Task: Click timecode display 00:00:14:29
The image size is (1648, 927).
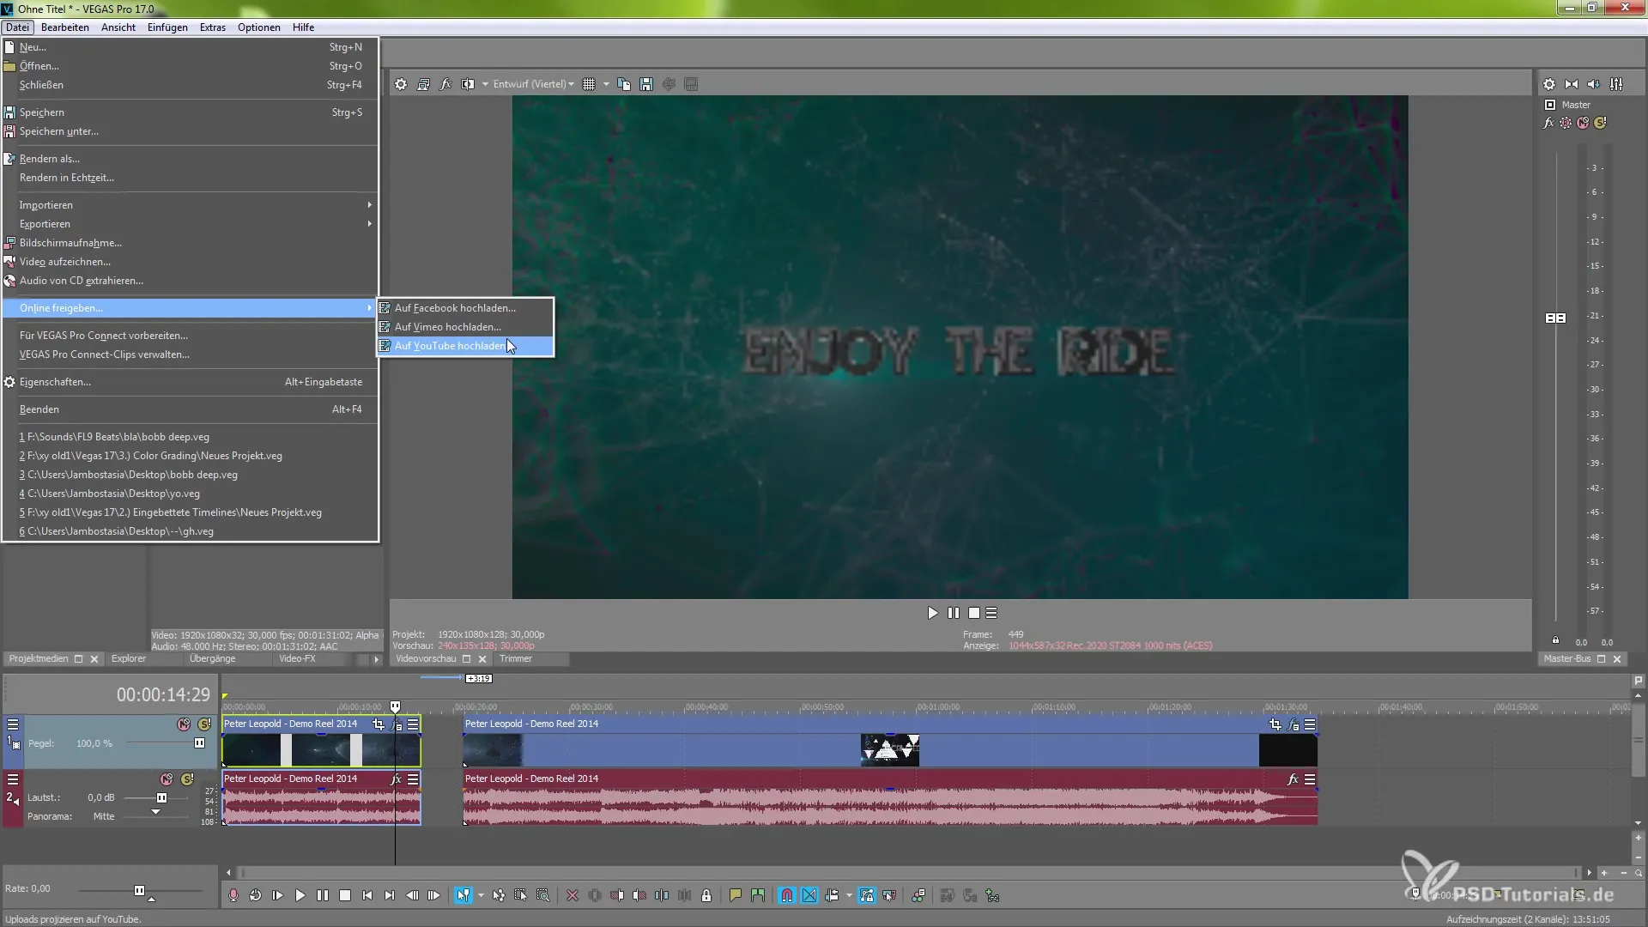Action: [163, 694]
